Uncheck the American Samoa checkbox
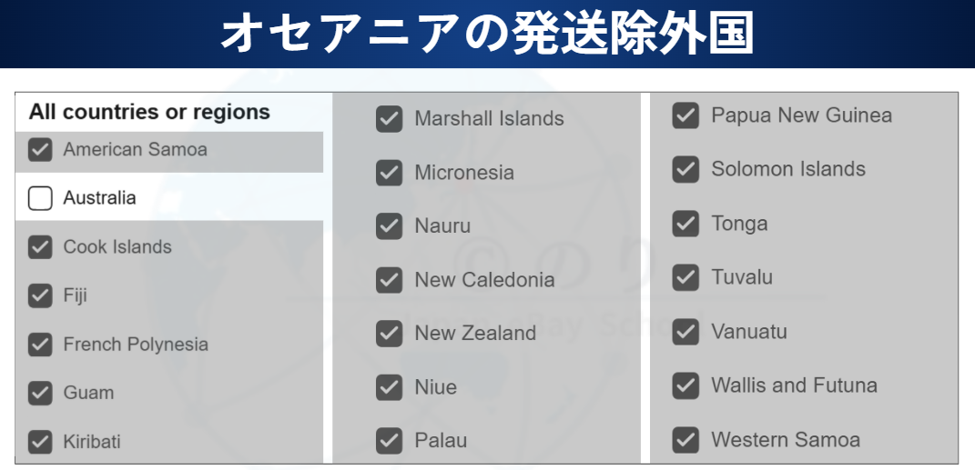The height and width of the screenshot is (470, 975). coord(40,150)
